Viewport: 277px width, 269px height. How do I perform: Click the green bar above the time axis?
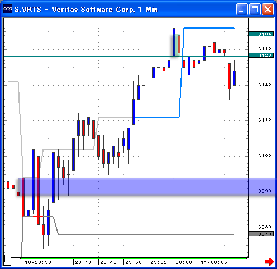134,258
